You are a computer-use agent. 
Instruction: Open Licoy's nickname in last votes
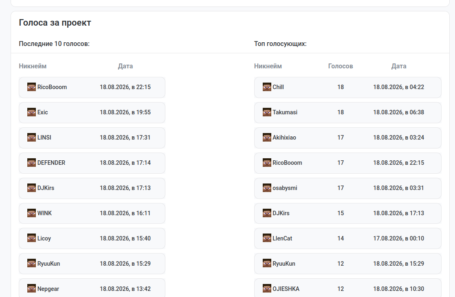[44, 238]
